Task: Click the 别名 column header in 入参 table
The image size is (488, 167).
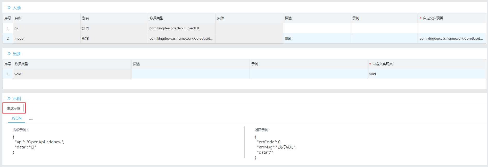Action: pos(86,18)
